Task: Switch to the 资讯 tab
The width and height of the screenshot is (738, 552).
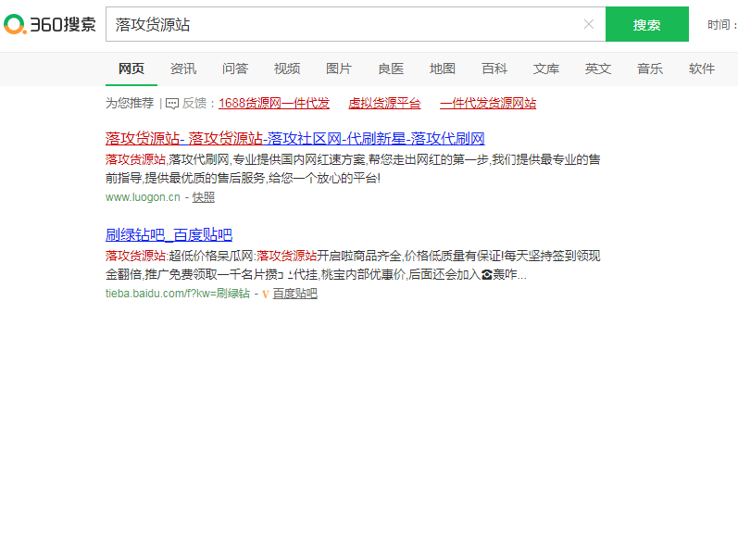Action: (183, 69)
